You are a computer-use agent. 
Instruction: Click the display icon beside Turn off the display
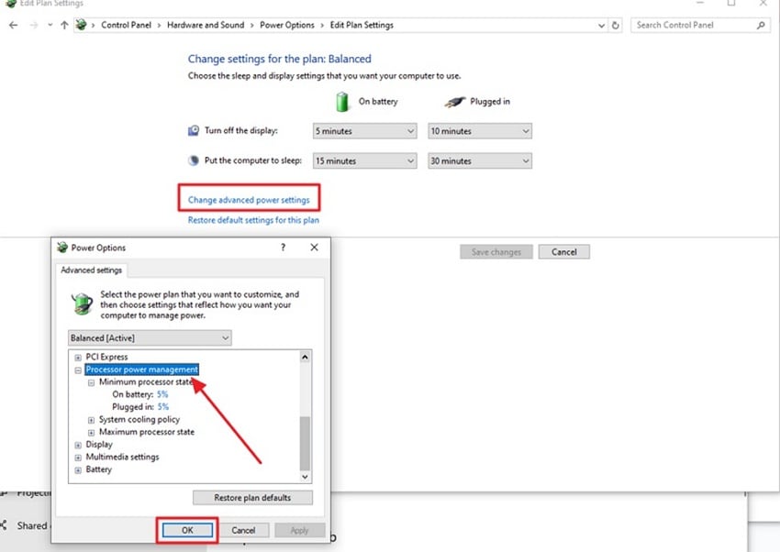193,130
